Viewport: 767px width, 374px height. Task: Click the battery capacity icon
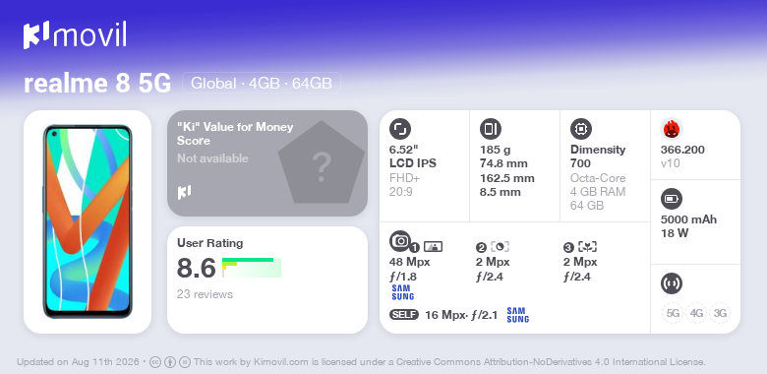(x=672, y=199)
